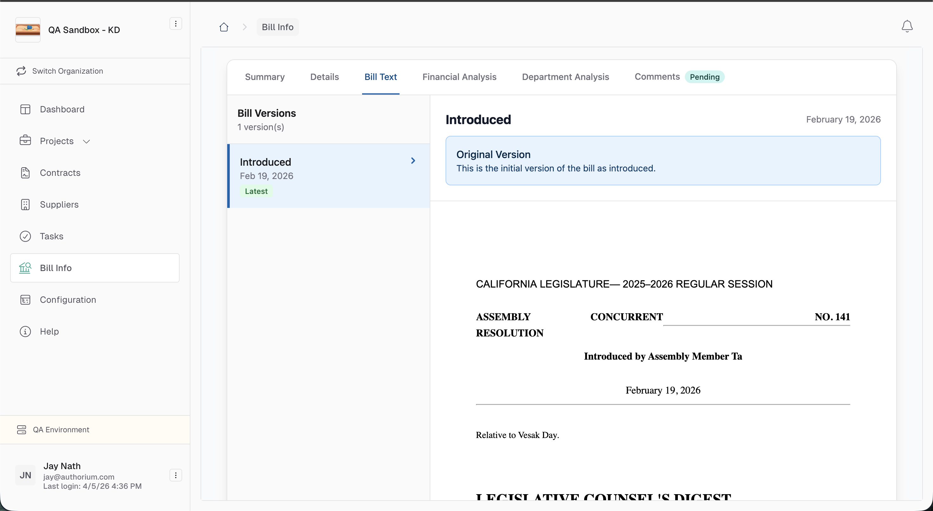
Task: Expand the Introduced bill version chevron
Action: point(413,160)
